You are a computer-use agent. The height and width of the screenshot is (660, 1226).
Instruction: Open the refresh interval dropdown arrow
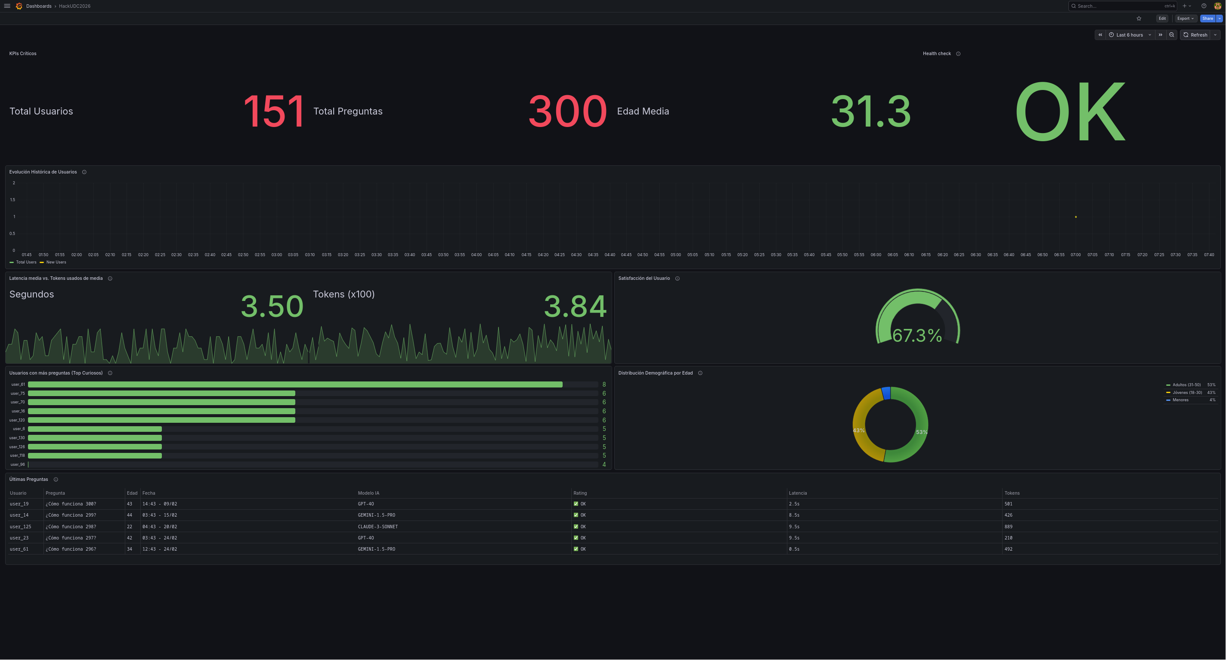(x=1215, y=35)
